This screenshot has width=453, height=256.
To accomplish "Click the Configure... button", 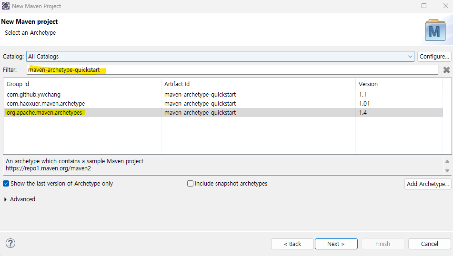I will 434,57.
